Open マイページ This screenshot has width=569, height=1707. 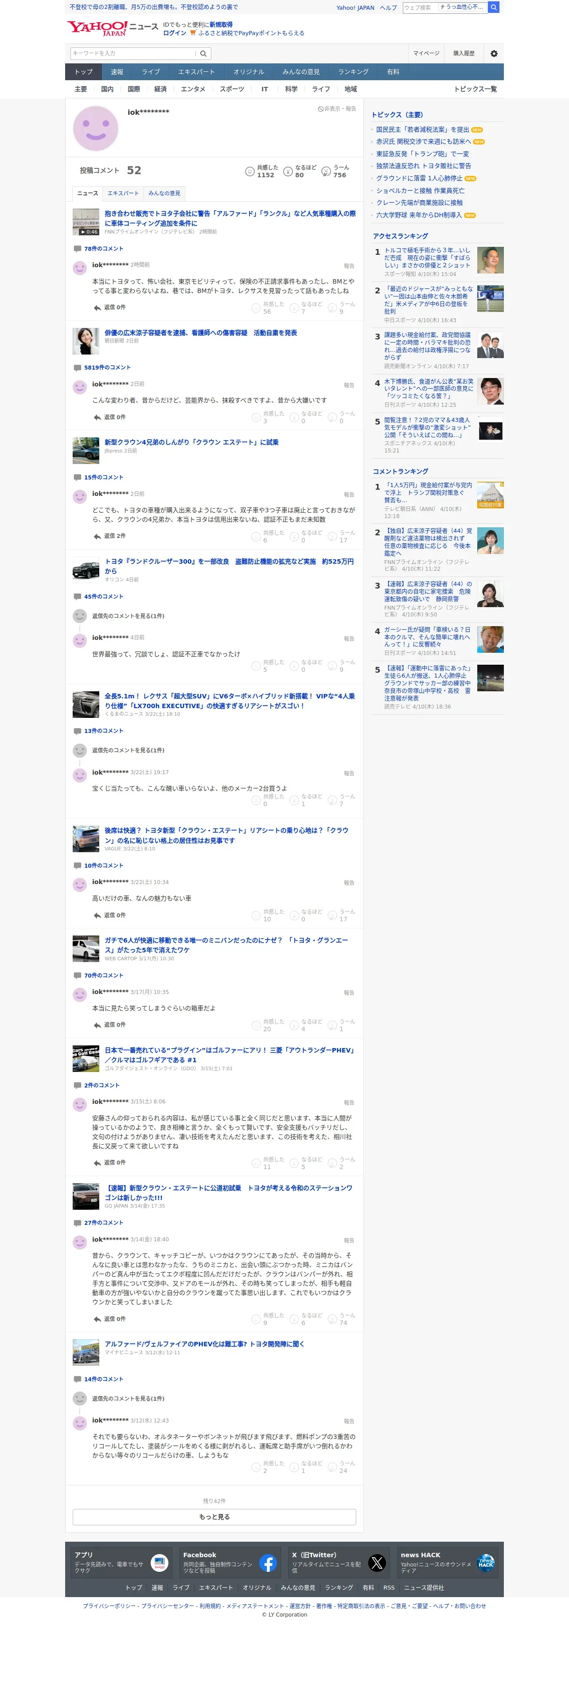(426, 54)
